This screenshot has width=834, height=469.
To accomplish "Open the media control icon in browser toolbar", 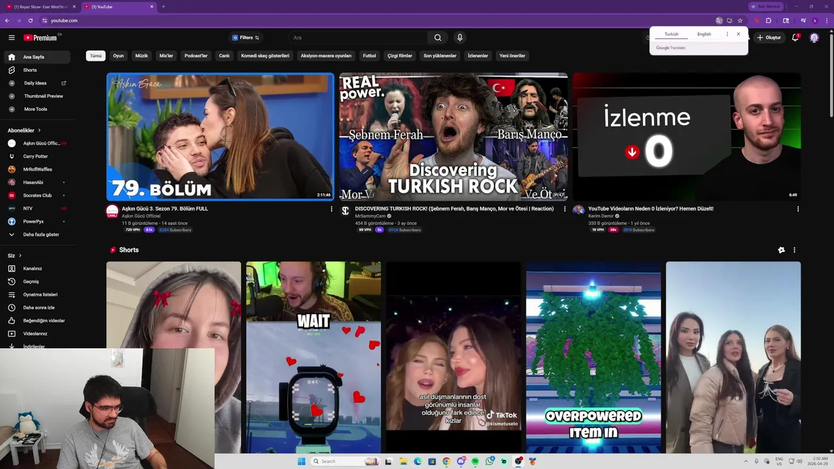I will coord(803,21).
